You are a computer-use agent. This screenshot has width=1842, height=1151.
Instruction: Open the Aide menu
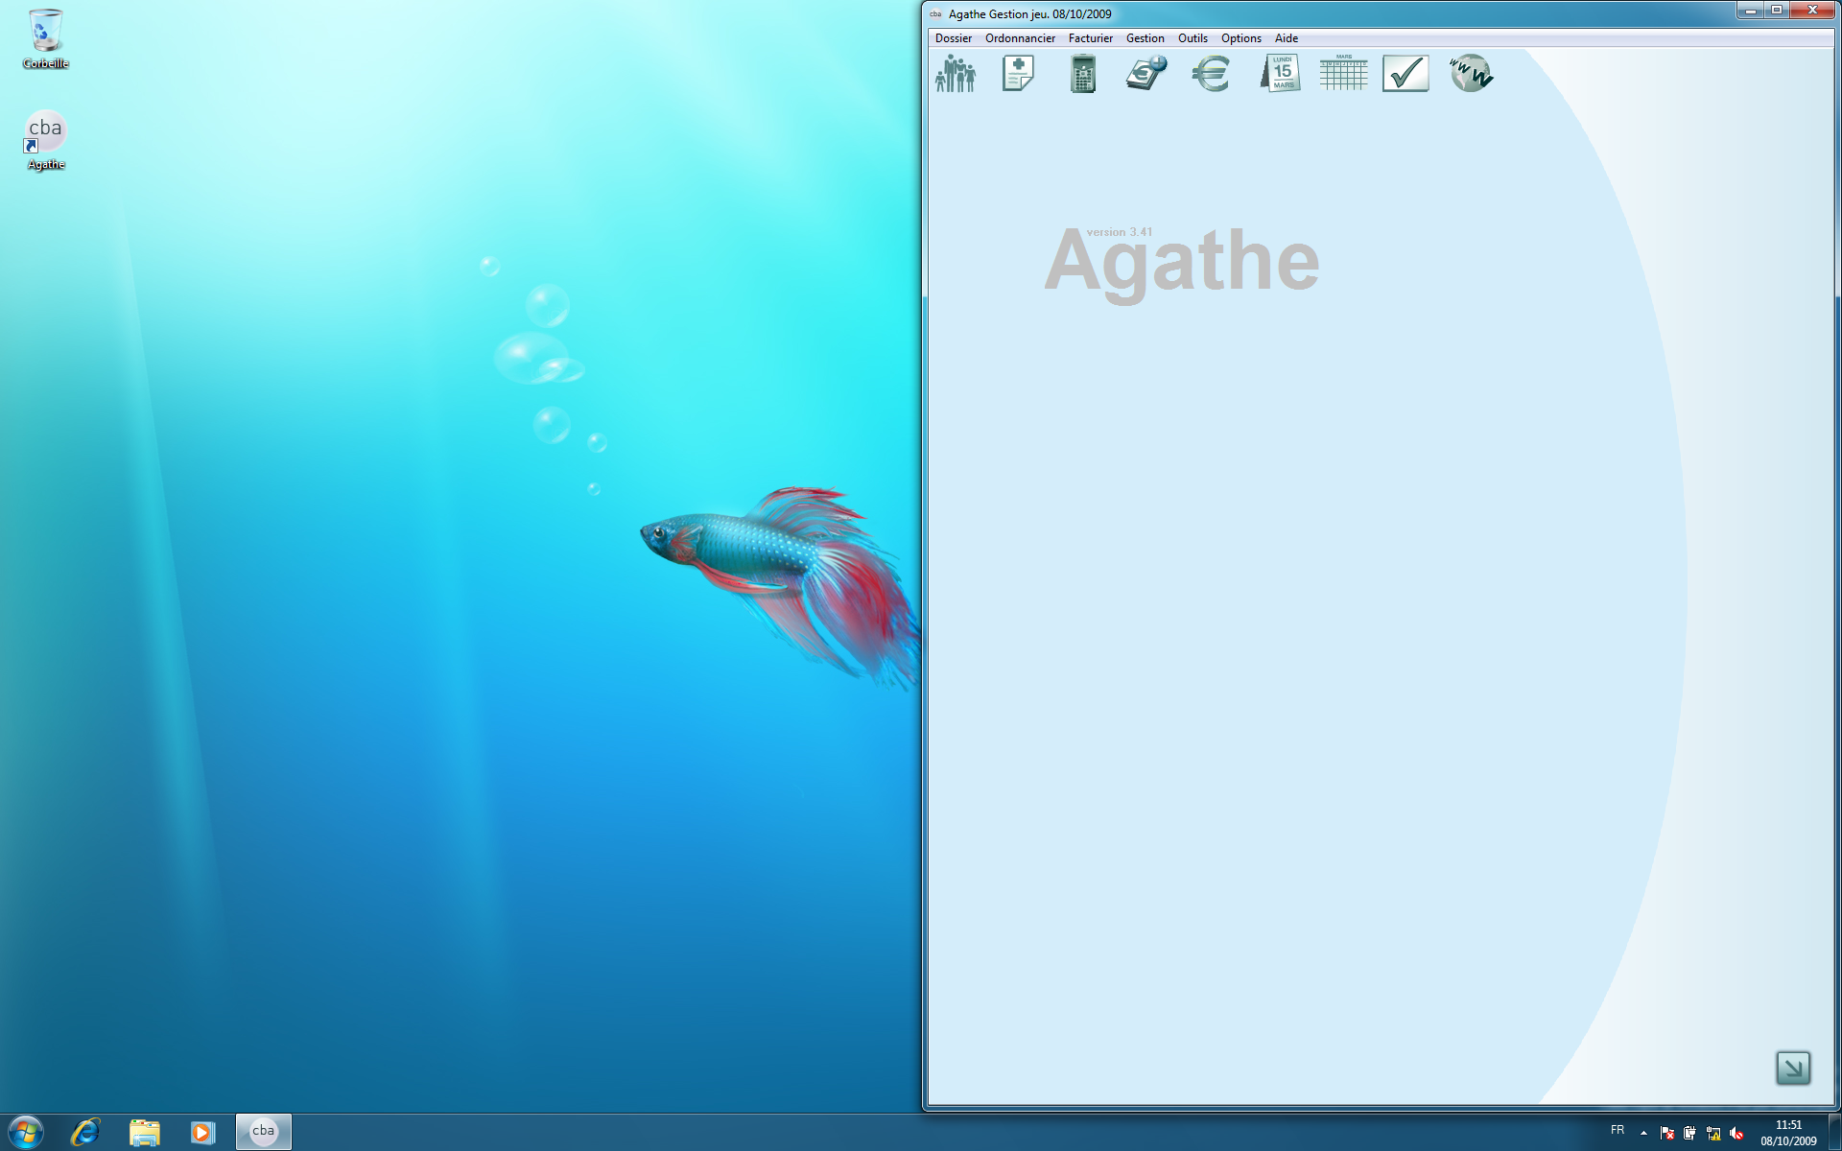tap(1287, 38)
